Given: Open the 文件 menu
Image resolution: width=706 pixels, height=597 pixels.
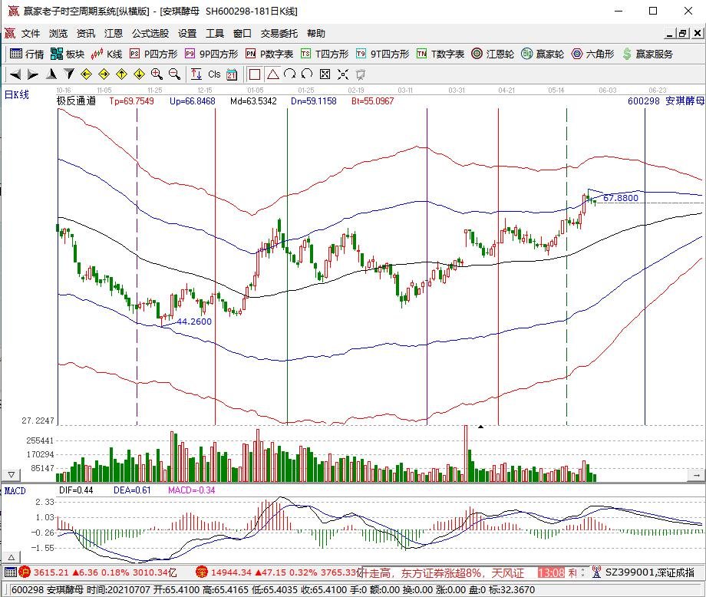Looking at the screenshot, I should [31, 33].
